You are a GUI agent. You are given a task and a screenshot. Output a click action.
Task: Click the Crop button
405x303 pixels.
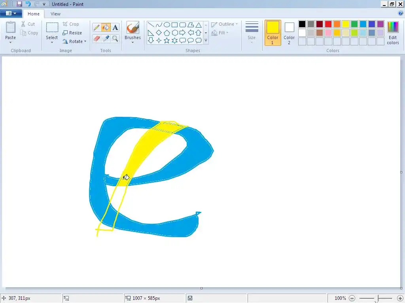[71, 24]
